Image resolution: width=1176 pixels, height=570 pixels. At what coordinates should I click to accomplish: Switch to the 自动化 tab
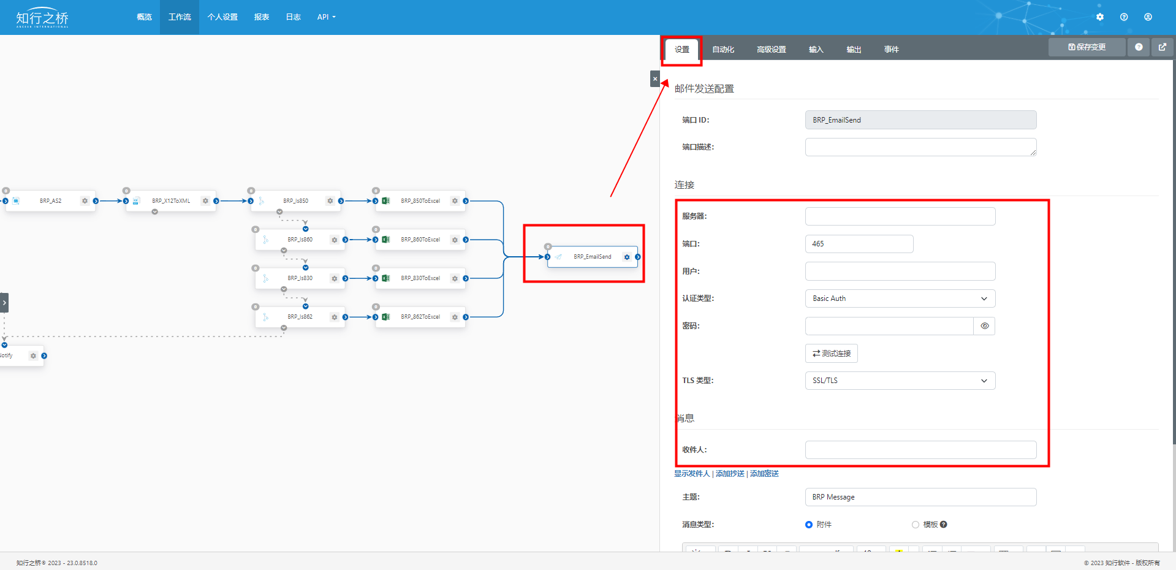[x=723, y=50]
